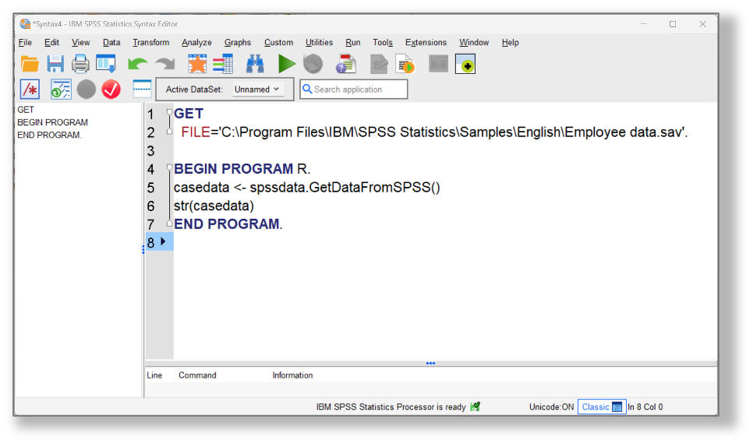Click the greyed-out window toolbar icon
Viewport: 753px width, 444px height.
pos(438,64)
